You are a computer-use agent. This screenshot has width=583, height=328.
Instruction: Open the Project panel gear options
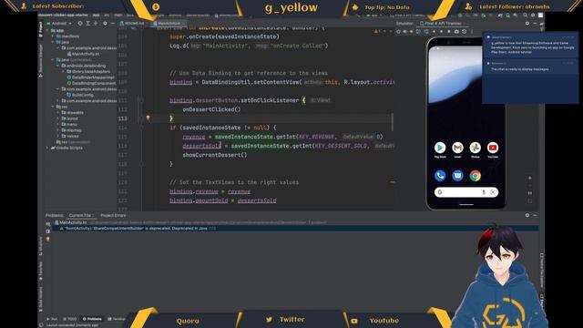tap(105, 23)
